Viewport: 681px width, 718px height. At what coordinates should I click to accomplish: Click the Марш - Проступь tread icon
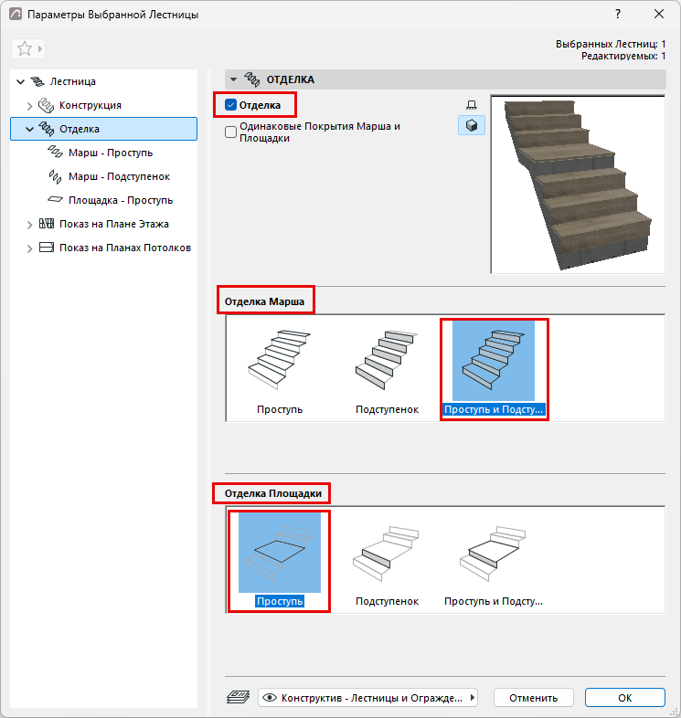[x=55, y=152]
